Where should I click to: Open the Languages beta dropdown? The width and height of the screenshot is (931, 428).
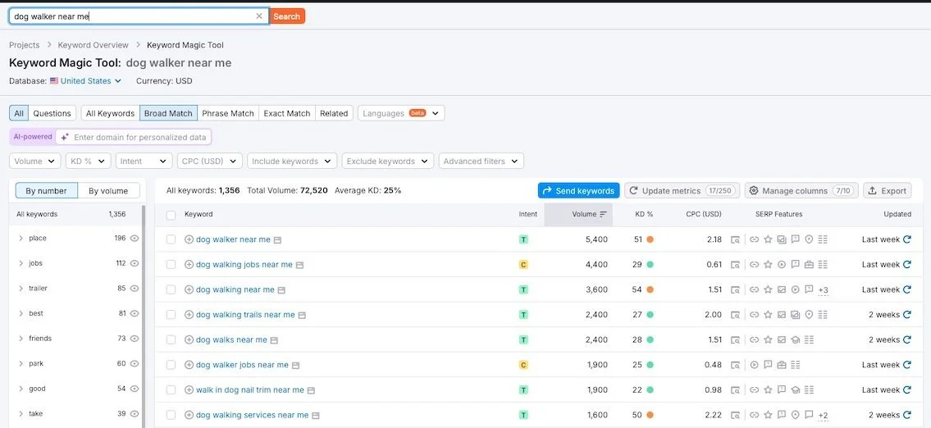click(401, 113)
